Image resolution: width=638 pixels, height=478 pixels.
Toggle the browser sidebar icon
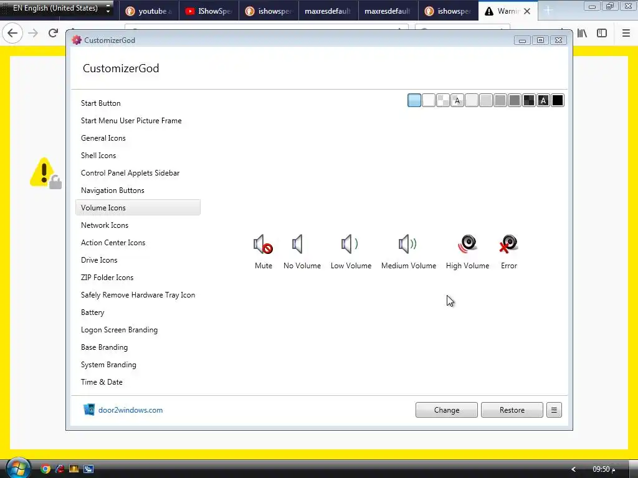coord(602,34)
